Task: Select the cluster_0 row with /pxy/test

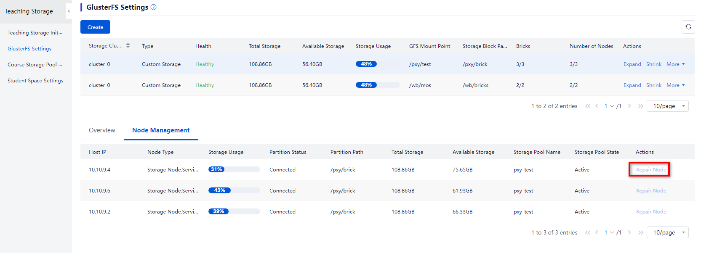Action: (x=387, y=64)
